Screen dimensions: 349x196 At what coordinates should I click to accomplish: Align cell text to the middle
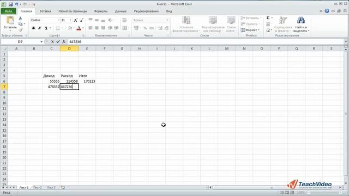[x=97, y=20]
